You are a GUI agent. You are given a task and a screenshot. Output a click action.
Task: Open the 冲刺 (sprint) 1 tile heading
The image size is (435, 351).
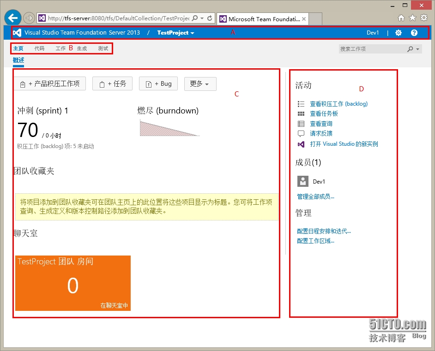click(43, 111)
